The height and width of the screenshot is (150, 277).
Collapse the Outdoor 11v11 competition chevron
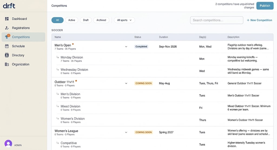126,83
